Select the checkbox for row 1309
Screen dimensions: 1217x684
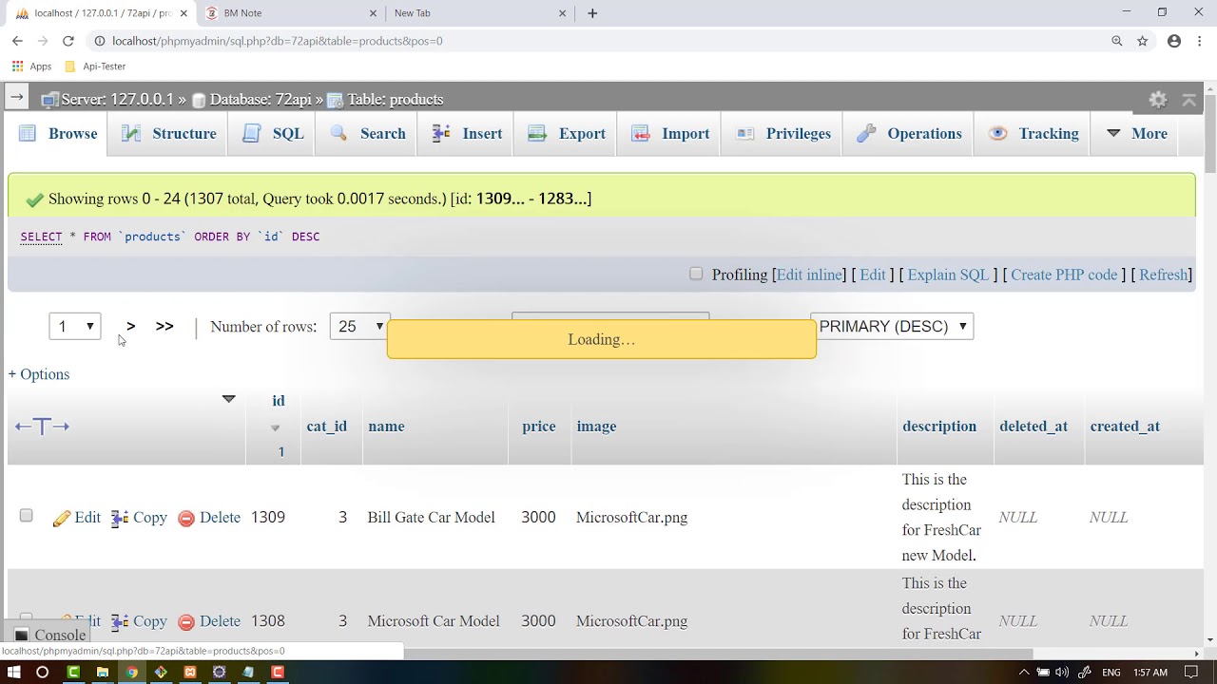pyautogui.click(x=26, y=515)
